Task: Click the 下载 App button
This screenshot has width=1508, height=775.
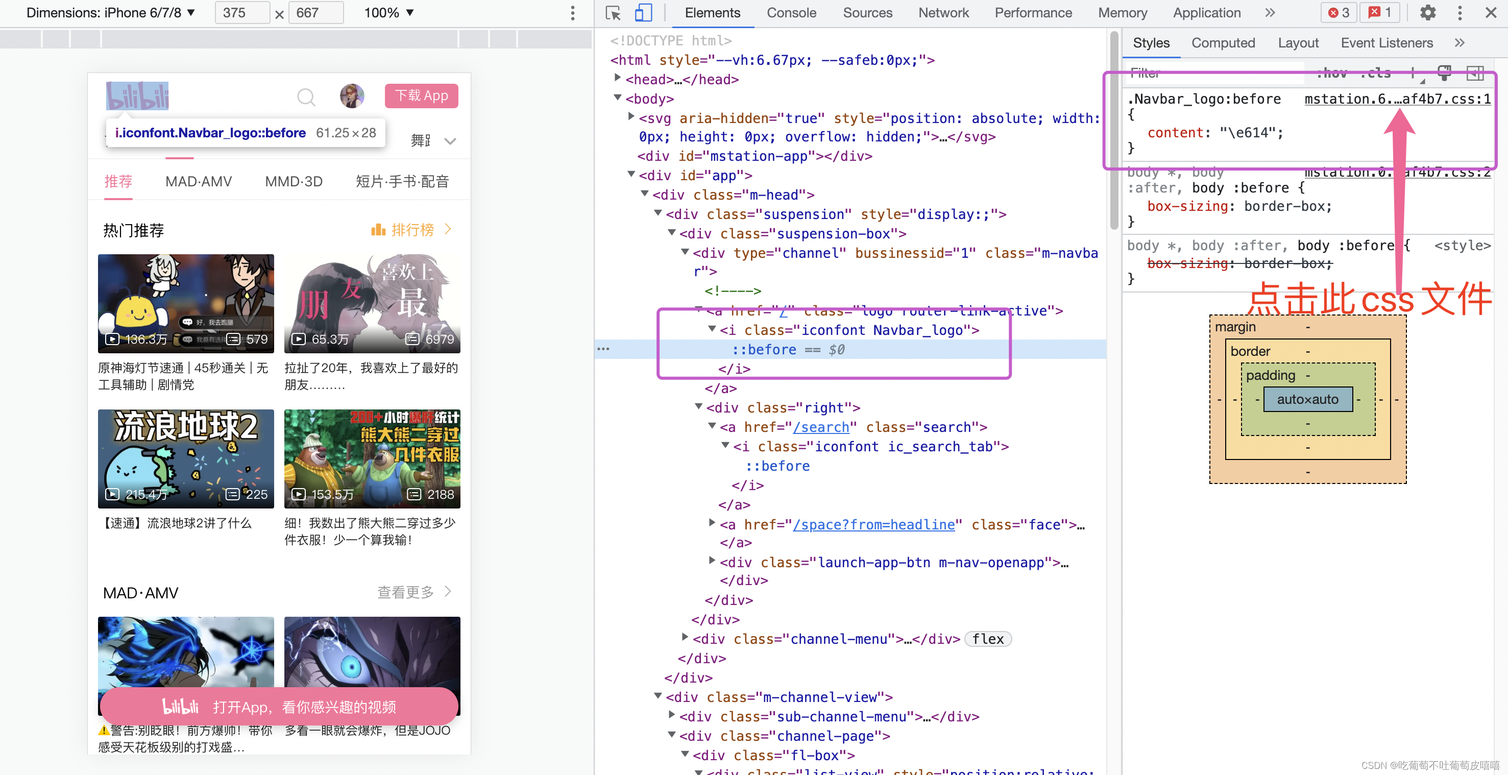Action: (421, 95)
